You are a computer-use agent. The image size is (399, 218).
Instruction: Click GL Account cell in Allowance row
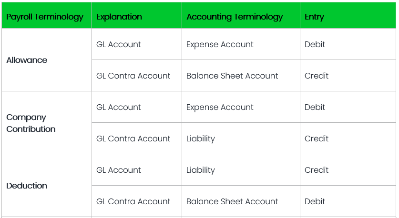click(x=119, y=44)
